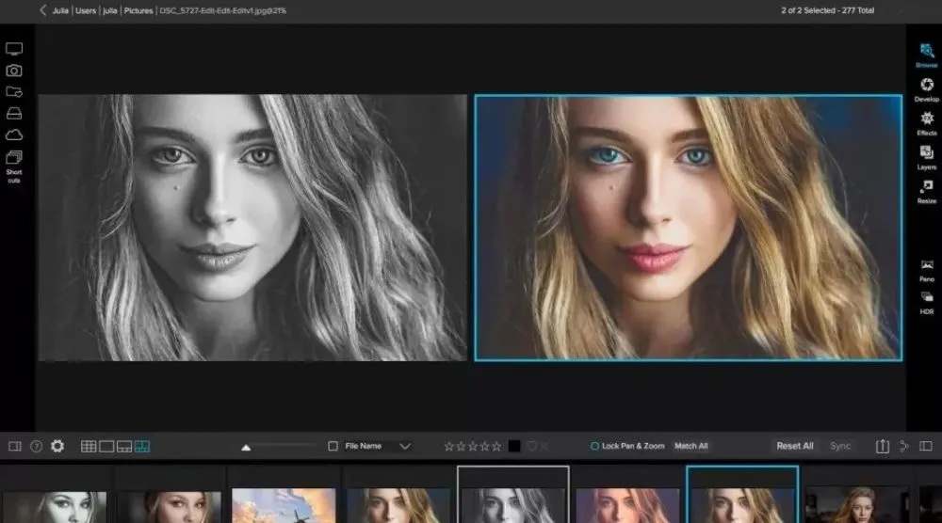Toggle the sort order checkbox beside File Name
The height and width of the screenshot is (523, 942).
pos(333,446)
